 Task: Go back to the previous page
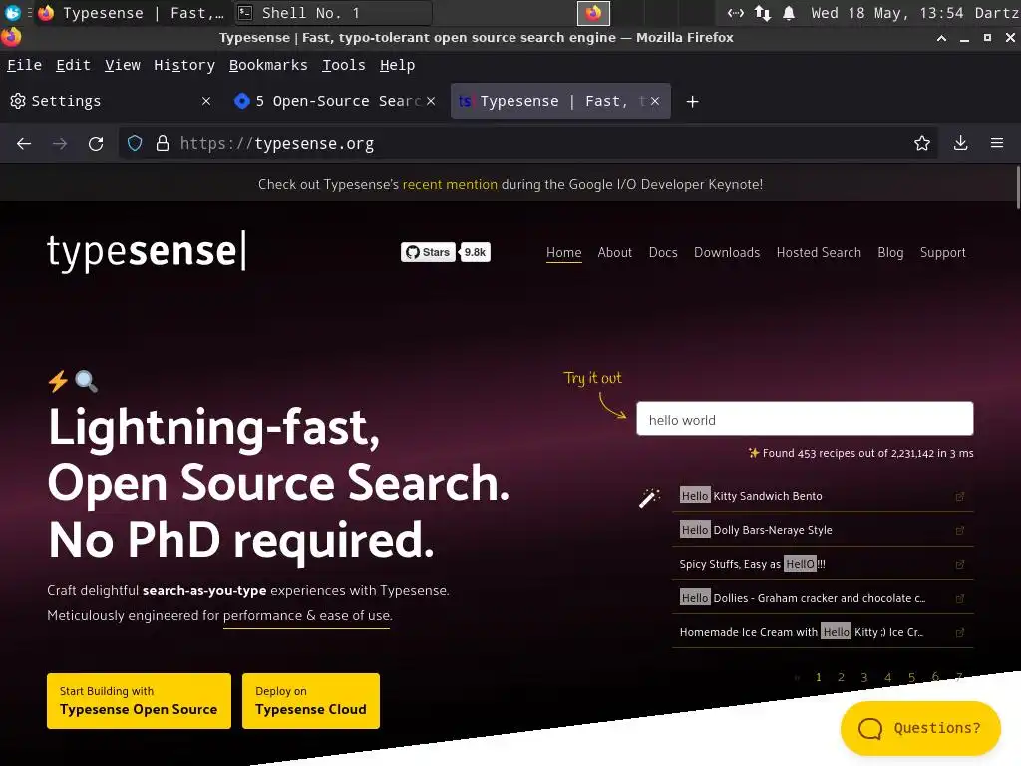[24, 144]
